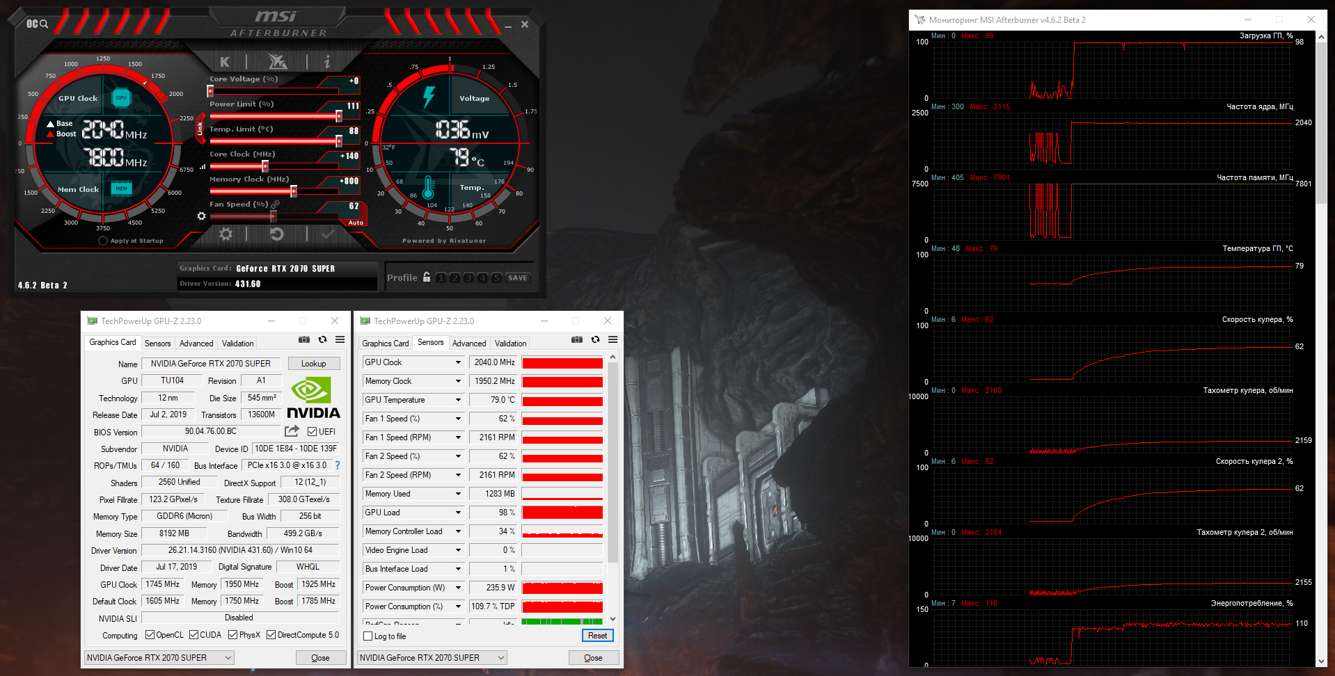Click the circular-arrow reset icon in Afterburner
Image resolution: width=1335 pixels, height=676 pixels.
pyautogui.click(x=276, y=234)
